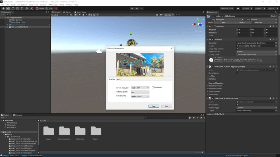Open the HANA_Tool menu
This screenshot has height=157, width=280.
tap(53, 5)
